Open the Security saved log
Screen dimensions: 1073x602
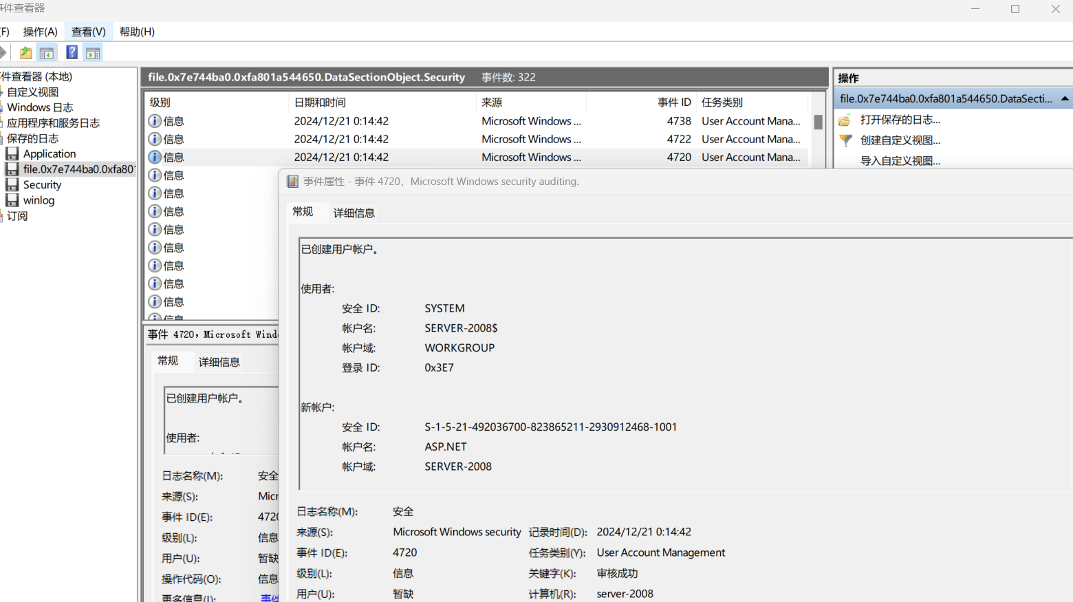pos(42,185)
